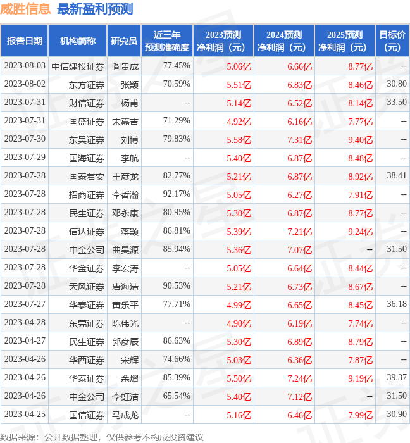Click analyst name 郭彦辰
The image size is (410, 443).
[125, 342]
